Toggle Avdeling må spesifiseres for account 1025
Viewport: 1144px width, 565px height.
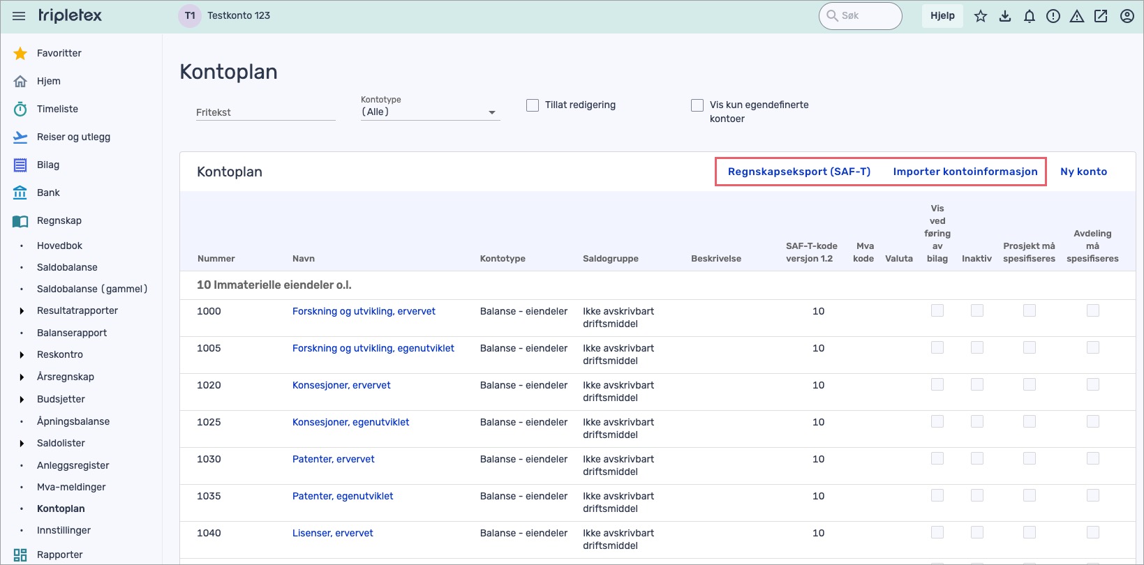pos(1093,421)
